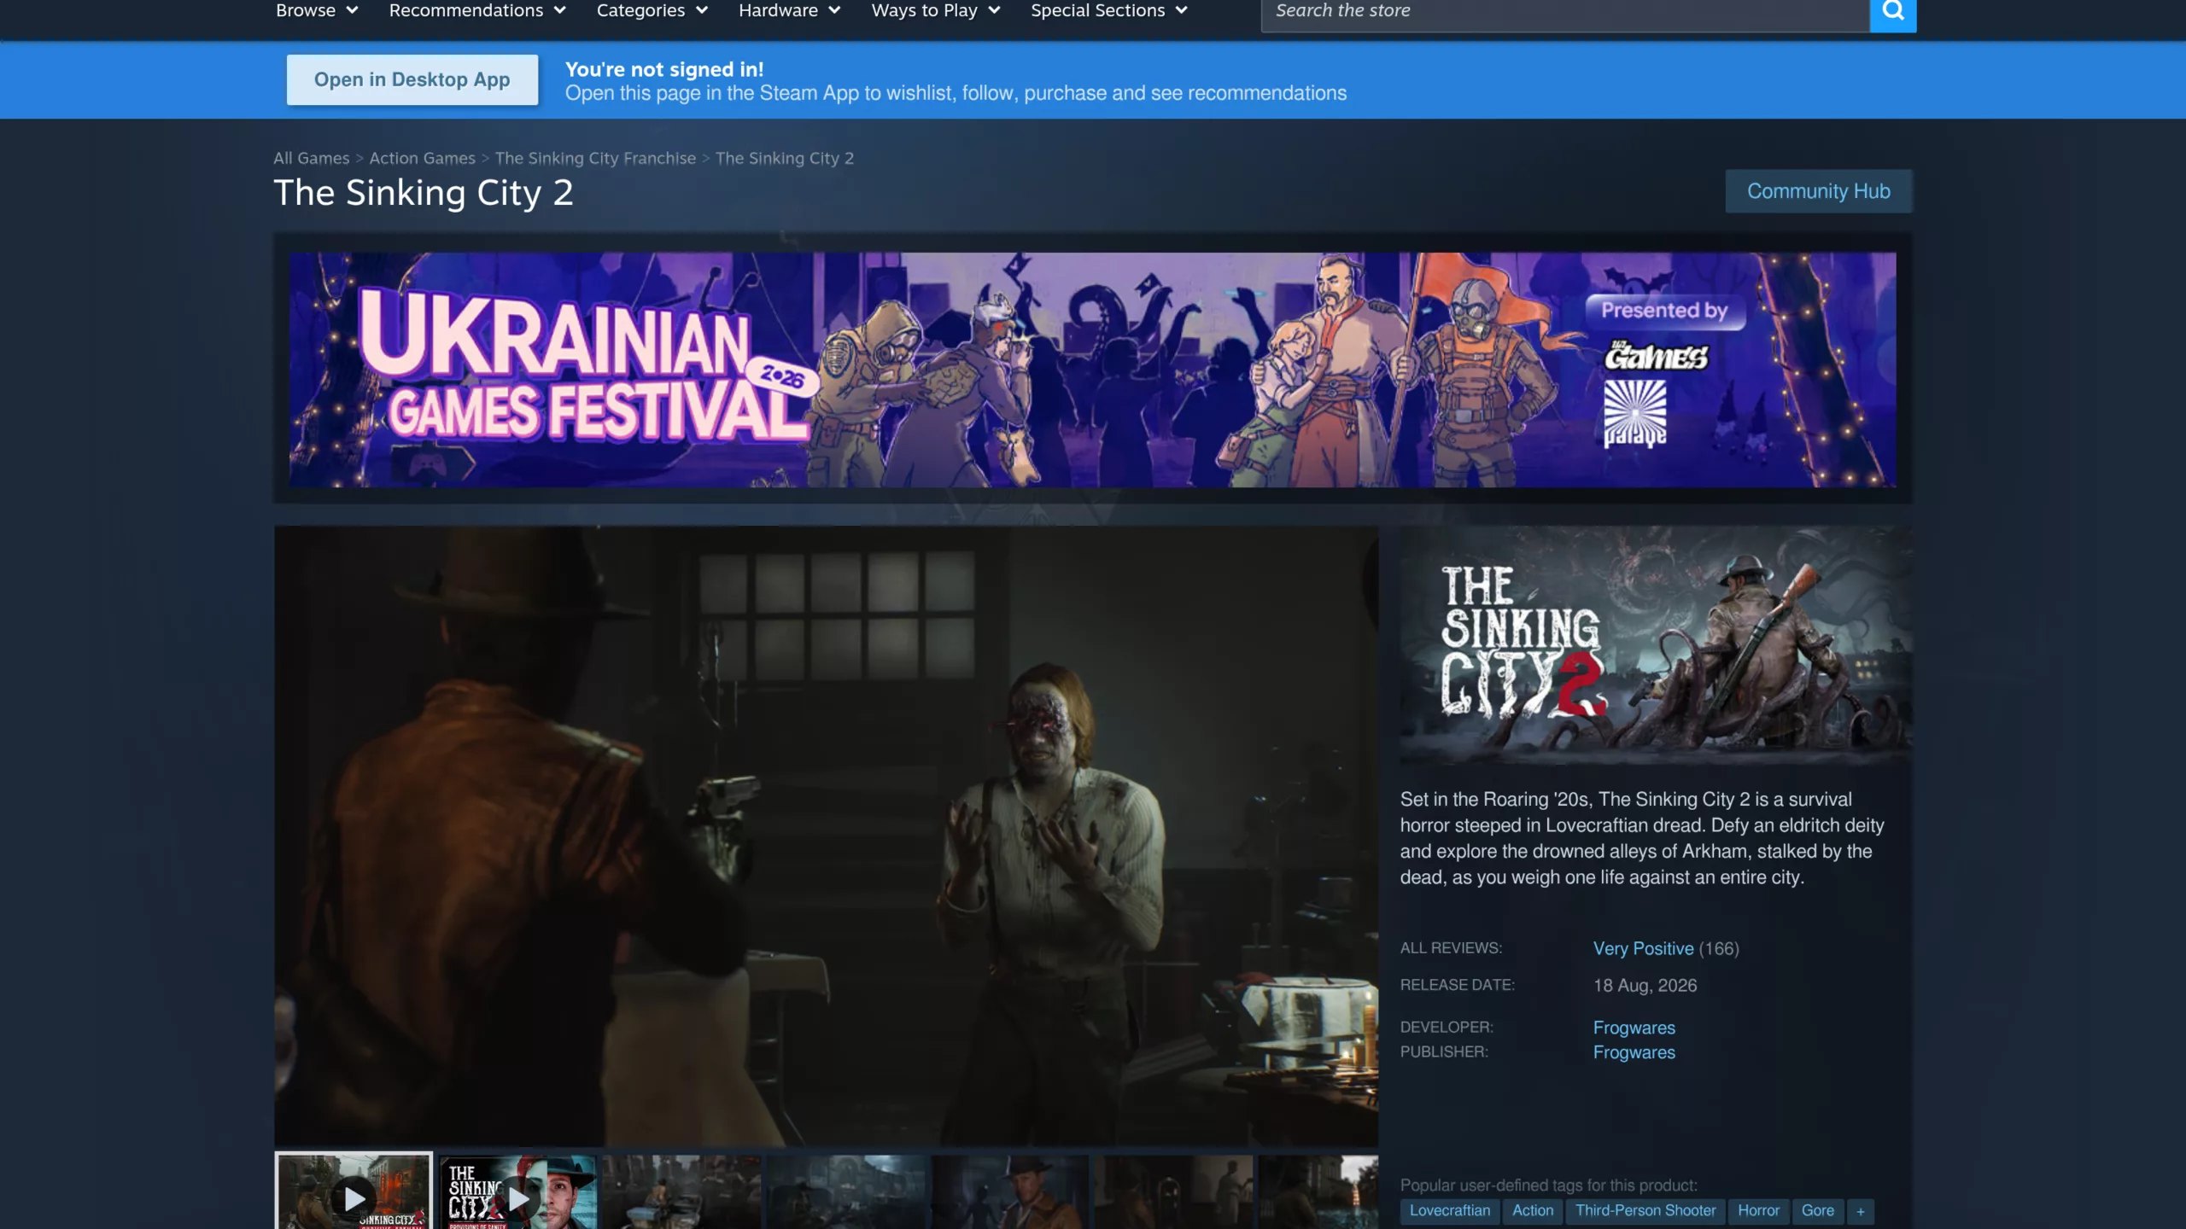Open the Frogwares publisher link
2186x1229 pixels.
pos(1634,1052)
